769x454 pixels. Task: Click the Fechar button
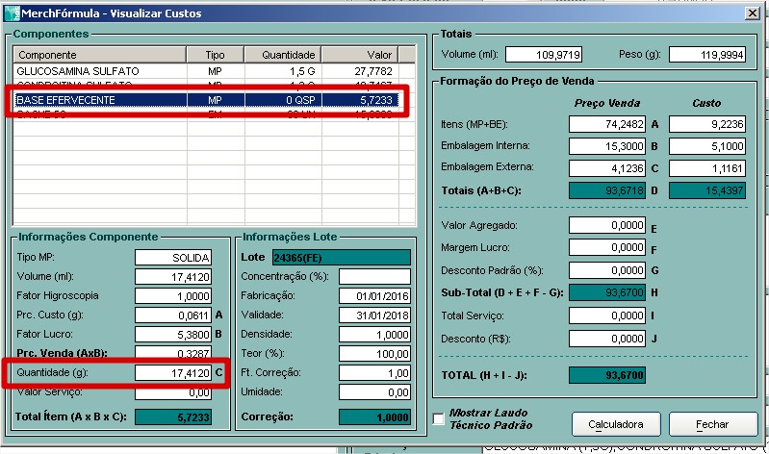point(712,424)
